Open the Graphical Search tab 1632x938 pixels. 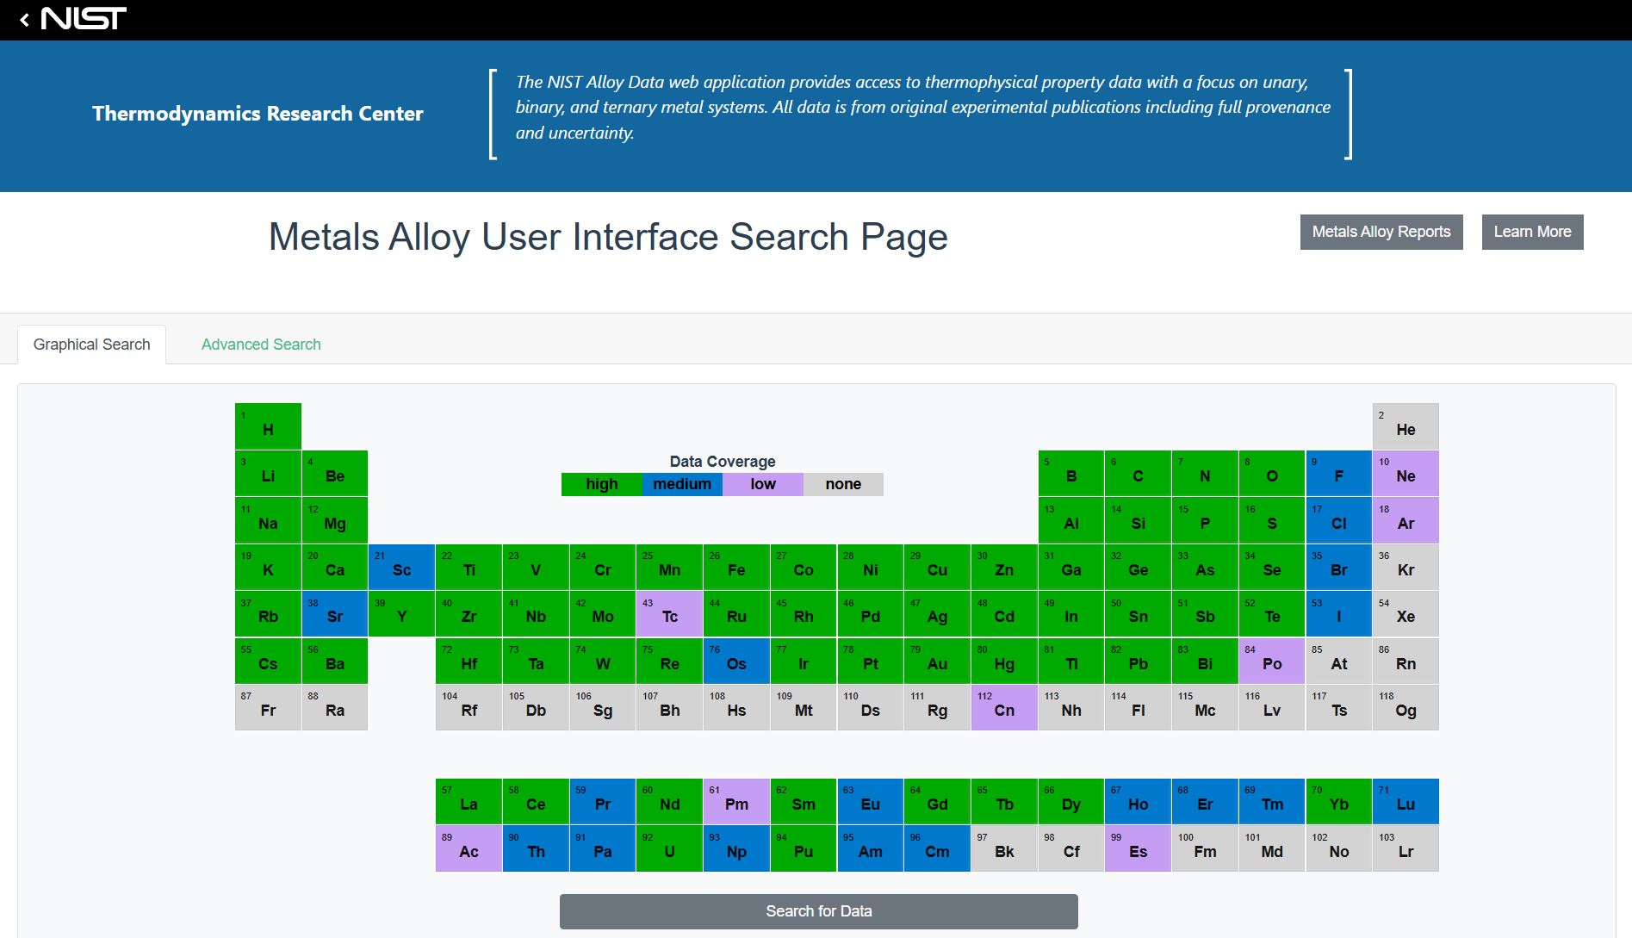tap(91, 345)
